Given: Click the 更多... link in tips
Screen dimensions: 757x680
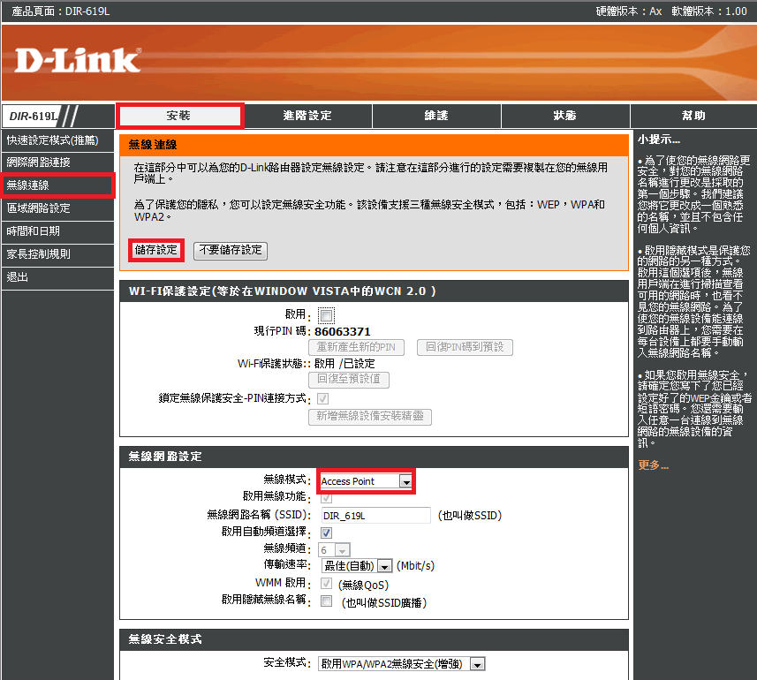Looking at the screenshot, I should click(653, 465).
